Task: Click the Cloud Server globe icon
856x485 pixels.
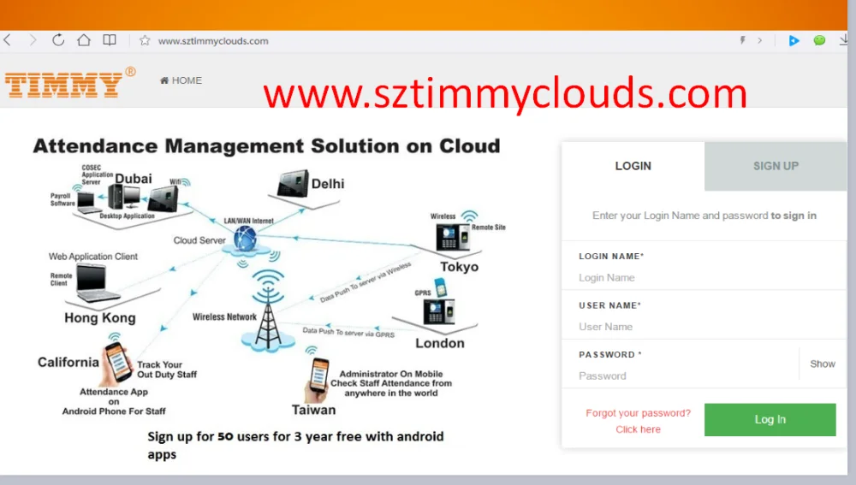Action: 245,238
